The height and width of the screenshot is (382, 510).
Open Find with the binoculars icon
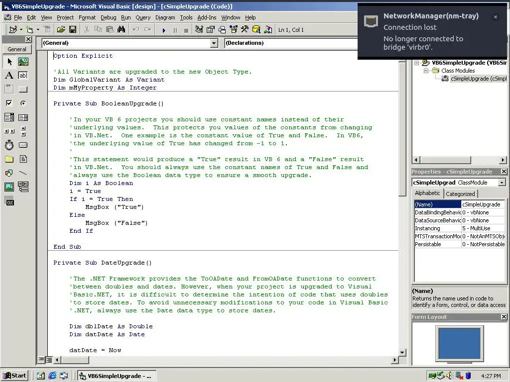(122, 29)
